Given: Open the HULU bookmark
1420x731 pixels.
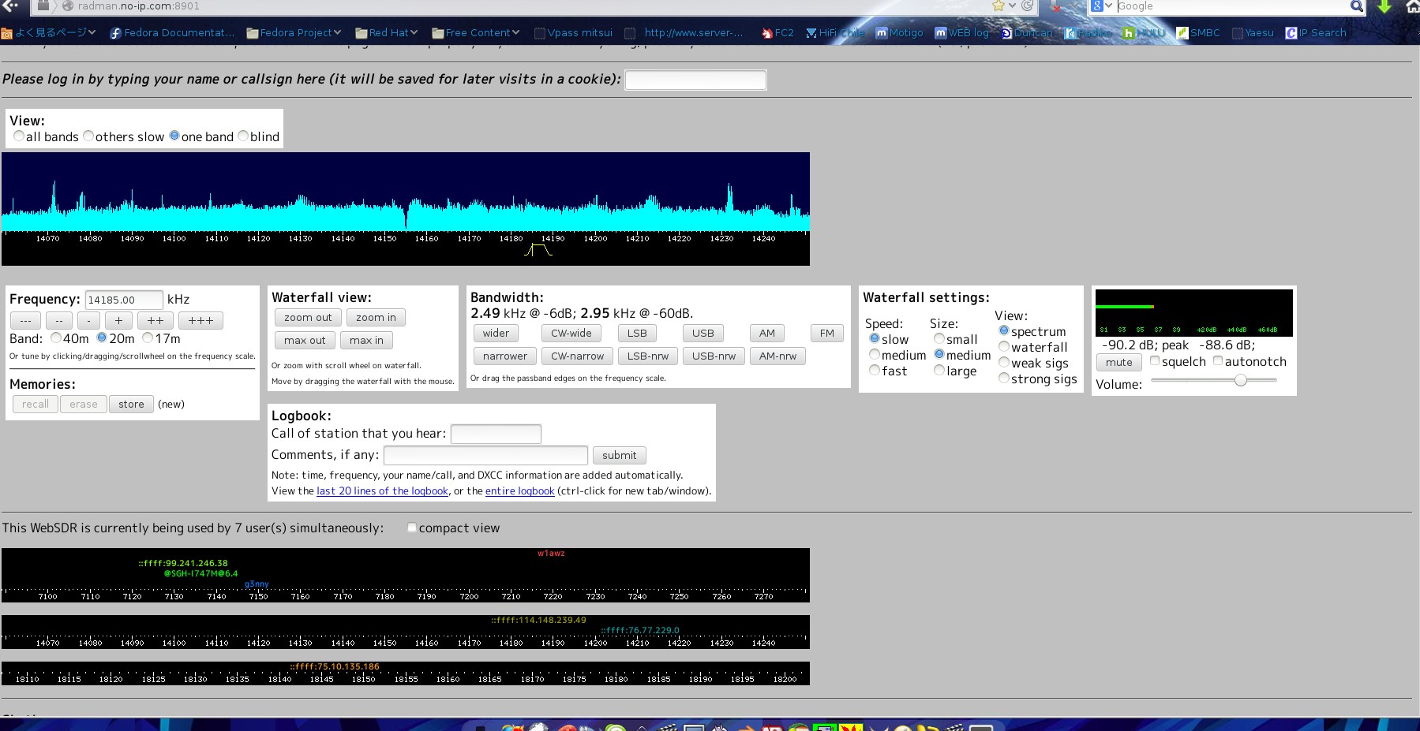Looking at the screenshot, I should pyautogui.click(x=1144, y=33).
